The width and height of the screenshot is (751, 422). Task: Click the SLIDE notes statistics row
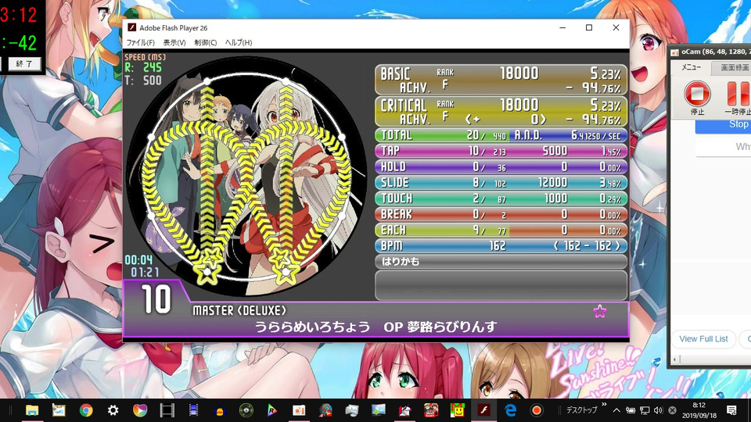pyautogui.click(x=501, y=183)
